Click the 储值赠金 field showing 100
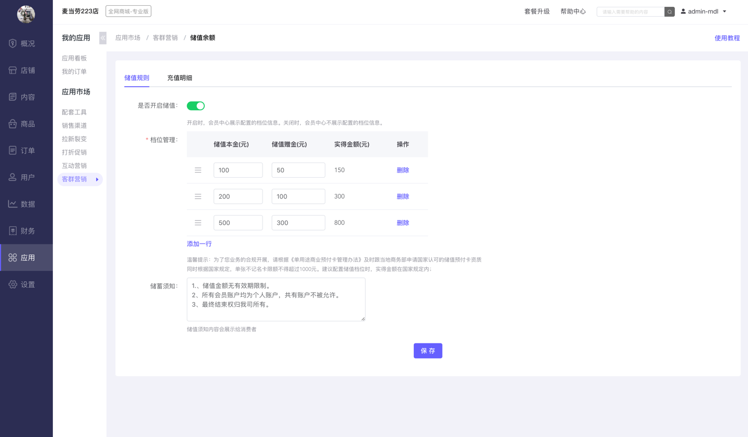This screenshot has width=748, height=437. click(298, 197)
